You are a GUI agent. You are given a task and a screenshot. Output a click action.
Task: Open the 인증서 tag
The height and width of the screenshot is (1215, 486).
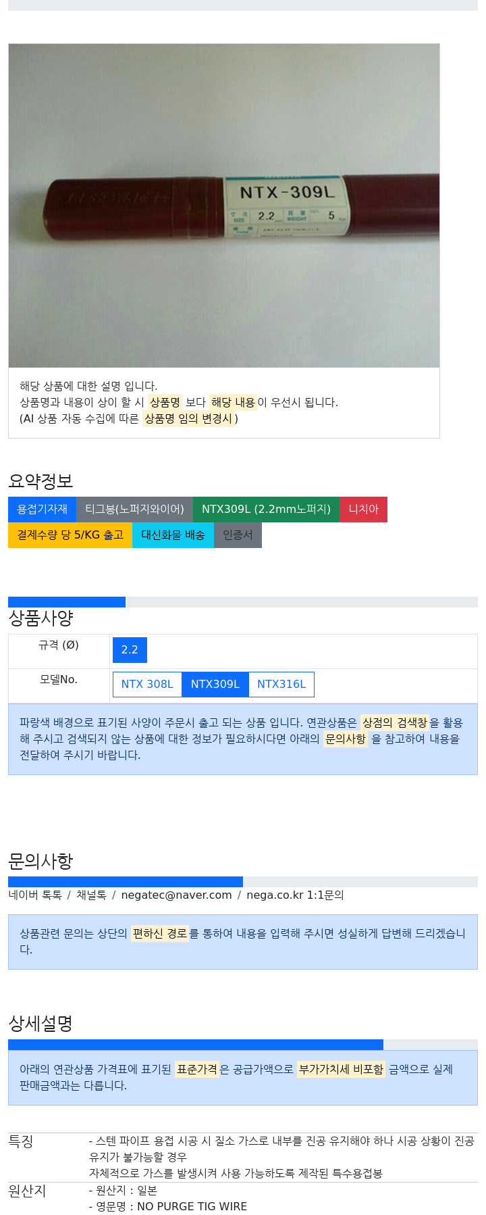point(238,535)
